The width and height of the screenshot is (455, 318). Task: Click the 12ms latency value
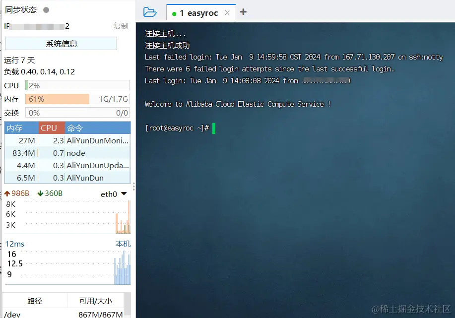pyautogui.click(x=15, y=244)
